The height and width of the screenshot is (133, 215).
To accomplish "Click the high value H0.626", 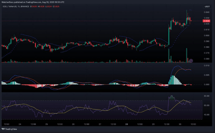I will [41, 6].
